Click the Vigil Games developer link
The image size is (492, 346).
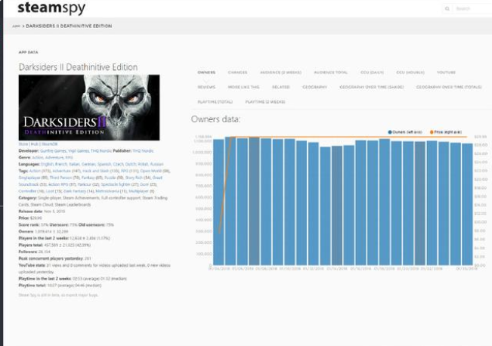(x=79, y=151)
